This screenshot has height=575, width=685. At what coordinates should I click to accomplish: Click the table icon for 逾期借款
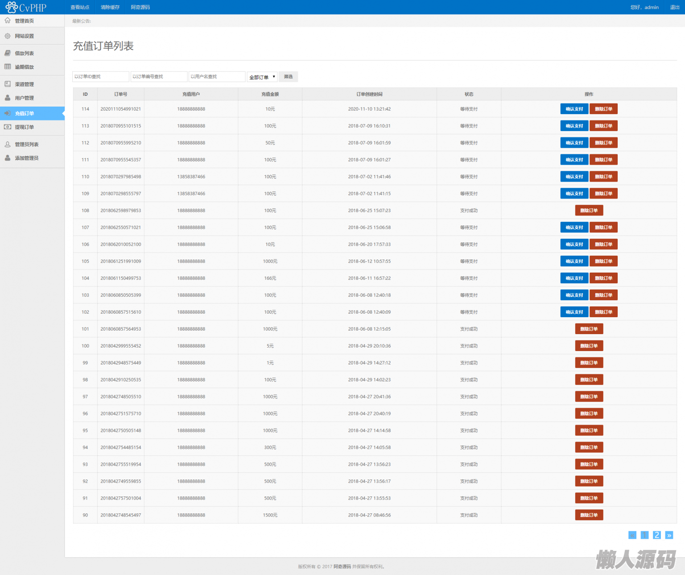(x=8, y=67)
